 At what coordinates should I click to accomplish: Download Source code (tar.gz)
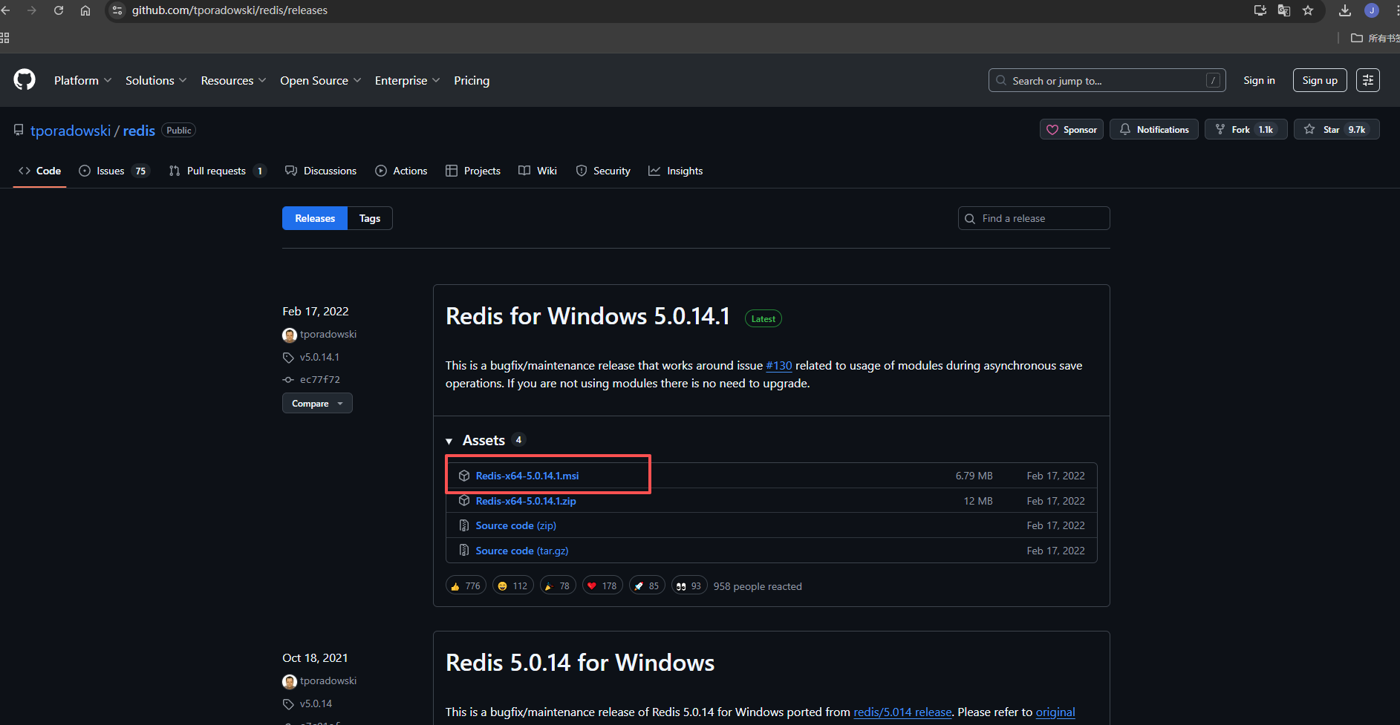pos(522,551)
